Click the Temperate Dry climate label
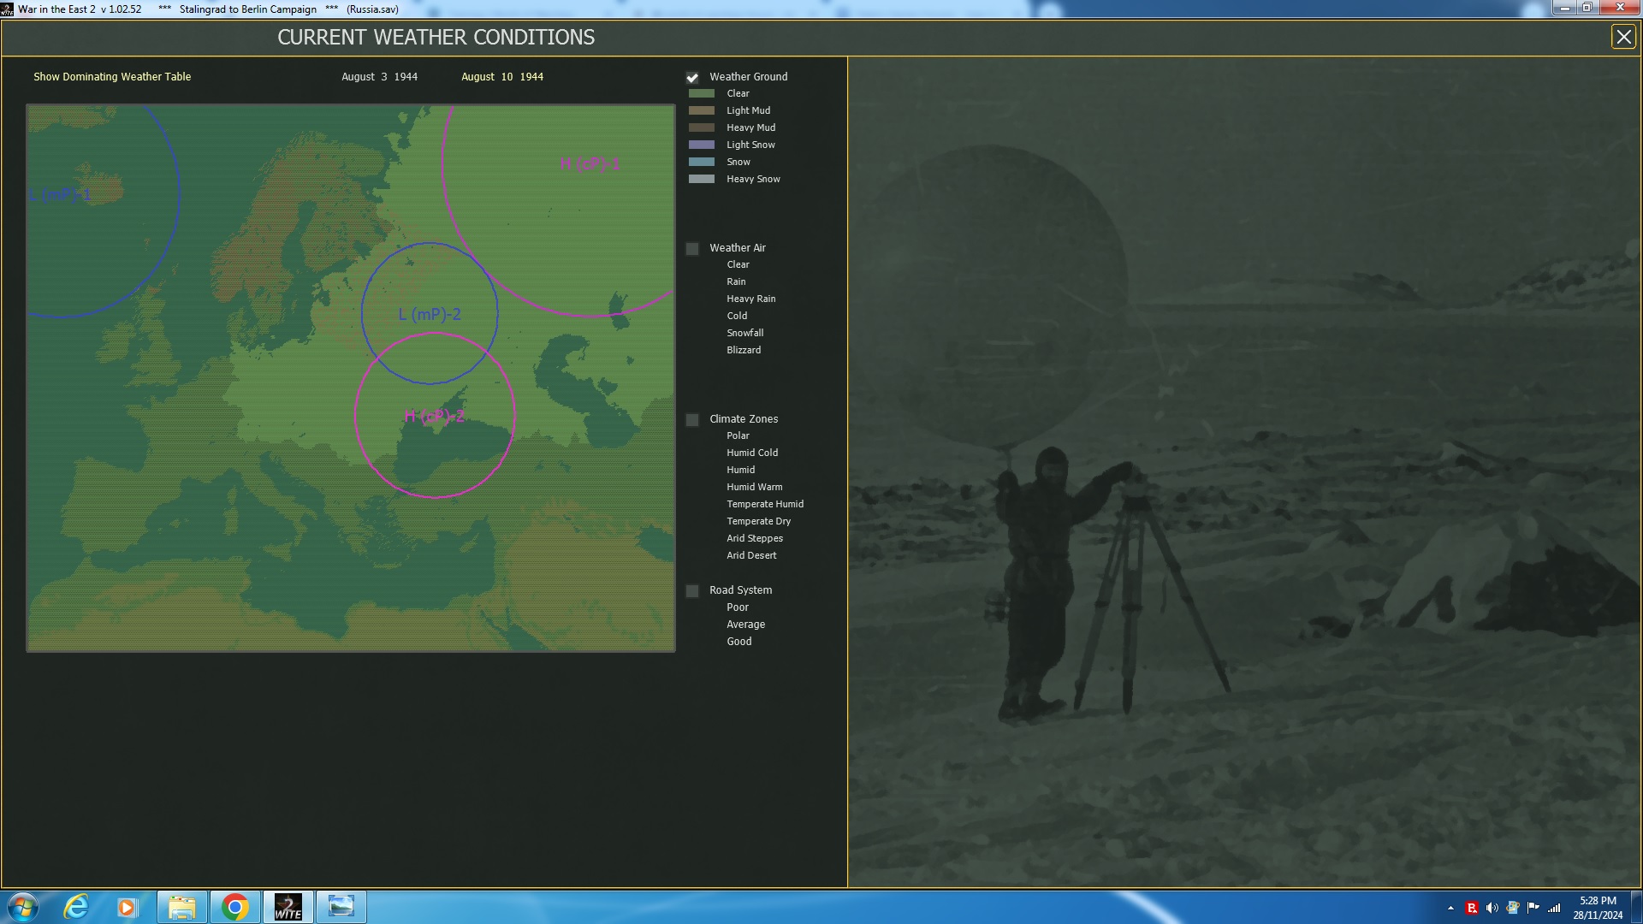 [759, 521]
